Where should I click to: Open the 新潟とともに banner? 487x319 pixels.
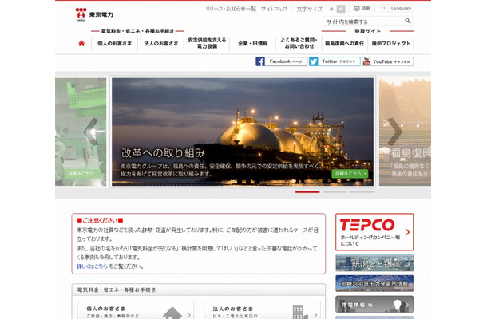pos(374,263)
